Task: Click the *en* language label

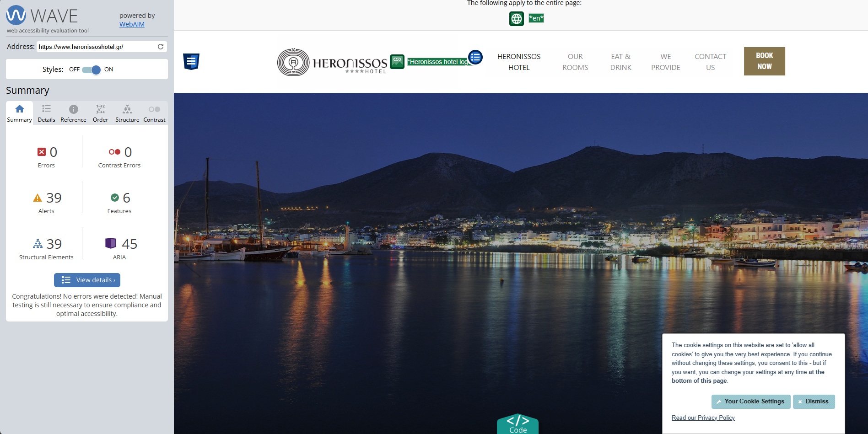Action: coord(536,18)
